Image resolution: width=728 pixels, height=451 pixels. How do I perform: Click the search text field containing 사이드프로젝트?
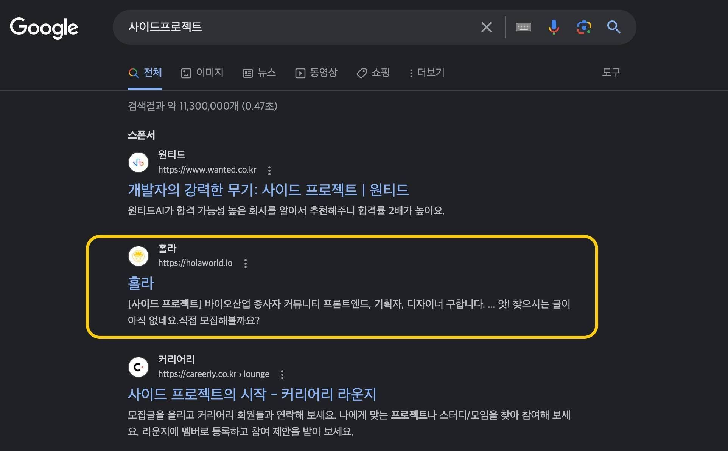click(x=295, y=27)
